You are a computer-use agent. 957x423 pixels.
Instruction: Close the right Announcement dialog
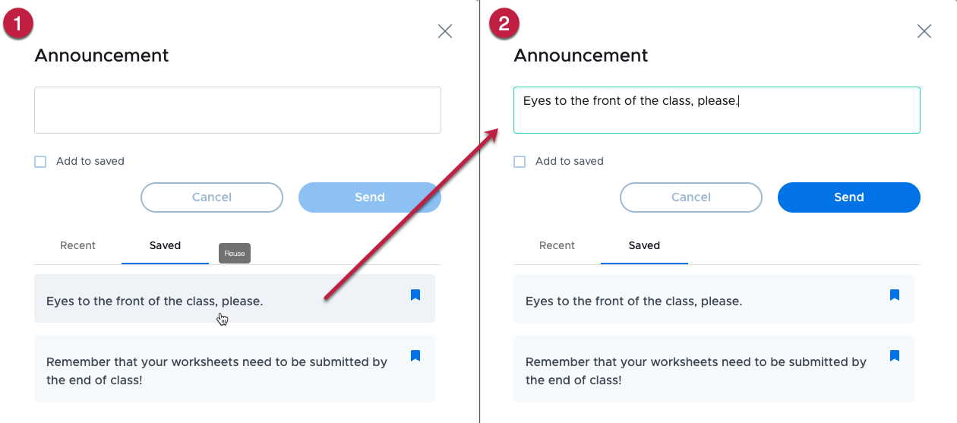click(x=924, y=31)
